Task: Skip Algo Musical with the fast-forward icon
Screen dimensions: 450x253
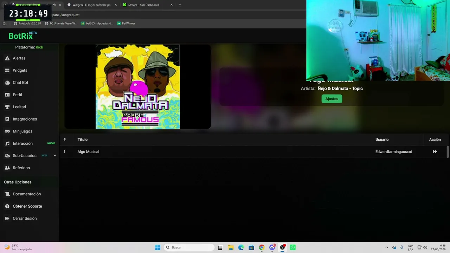Action: tap(435, 152)
